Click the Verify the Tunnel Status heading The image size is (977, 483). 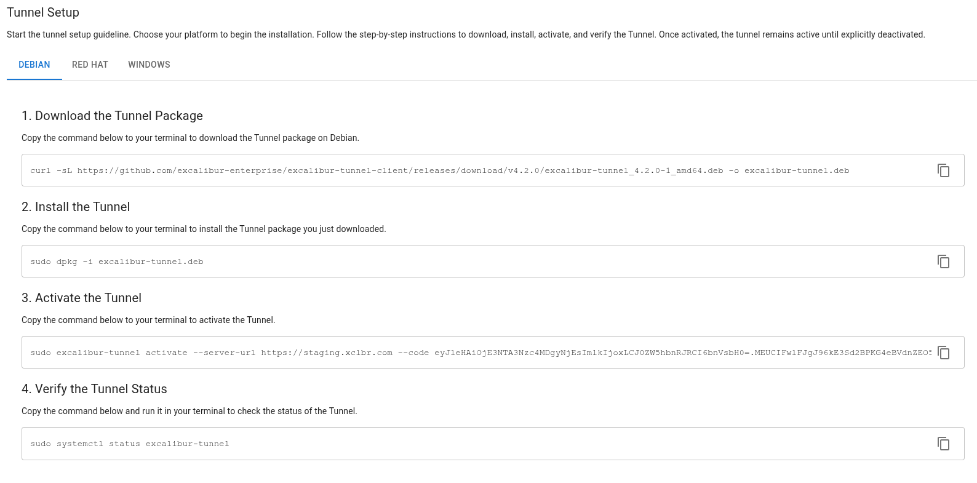coord(94,389)
